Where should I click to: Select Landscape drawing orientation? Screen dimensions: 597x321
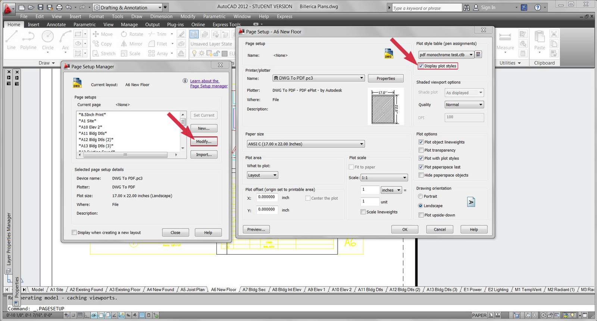(421, 206)
